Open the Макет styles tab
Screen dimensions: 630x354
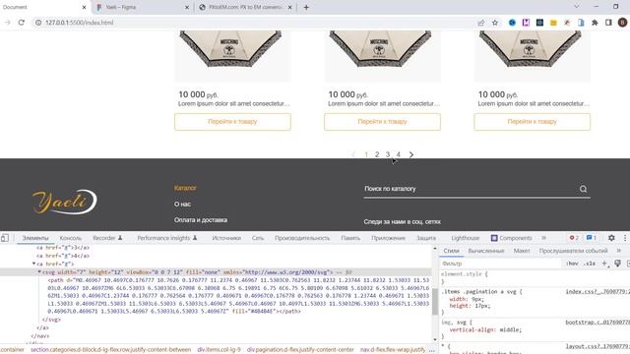[x=522, y=251]
